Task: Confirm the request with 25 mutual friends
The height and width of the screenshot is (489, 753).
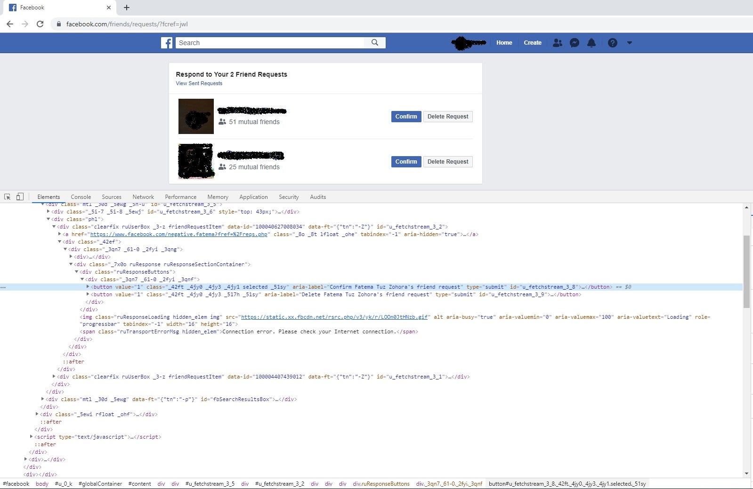Action: click(406, 162)
